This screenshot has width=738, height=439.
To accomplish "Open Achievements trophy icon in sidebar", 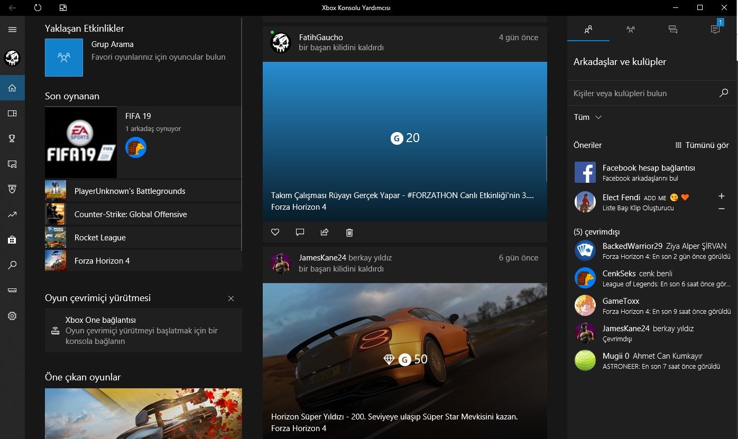I will pos(12,138).
